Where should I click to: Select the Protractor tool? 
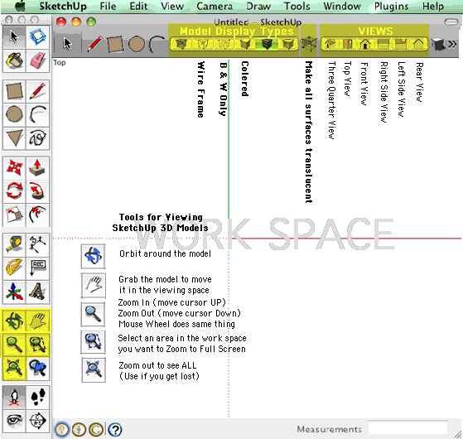click(14, 268)
